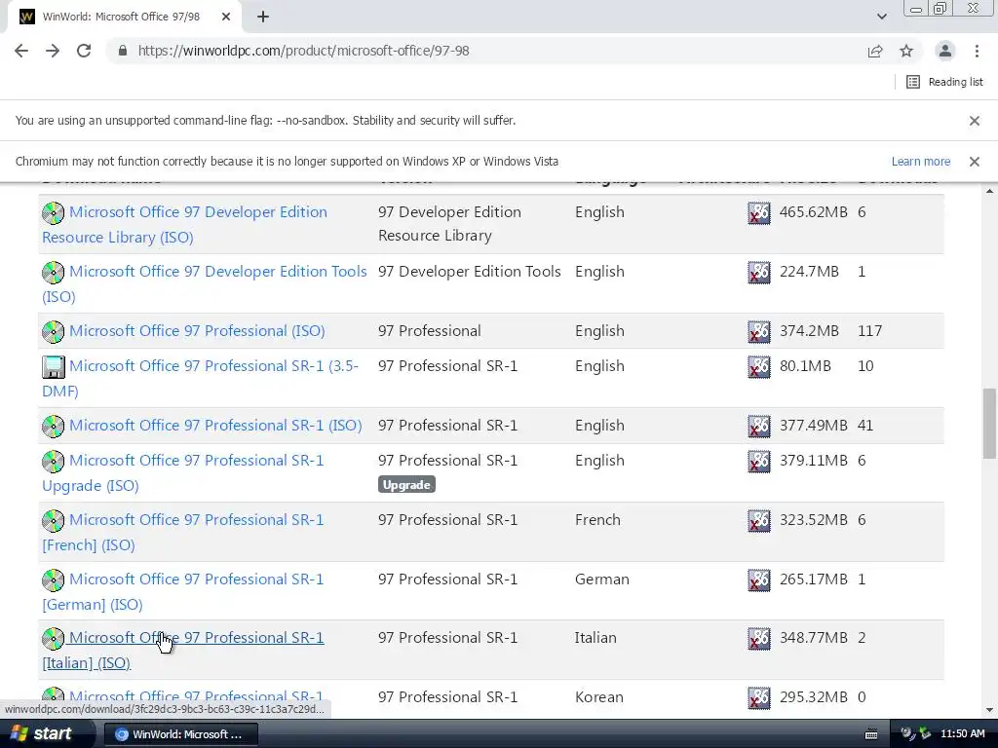Image resolution: width=998 pixels, height=748 pixels.
Task: Go forward to the next page
Action: (x=53, y=51)
